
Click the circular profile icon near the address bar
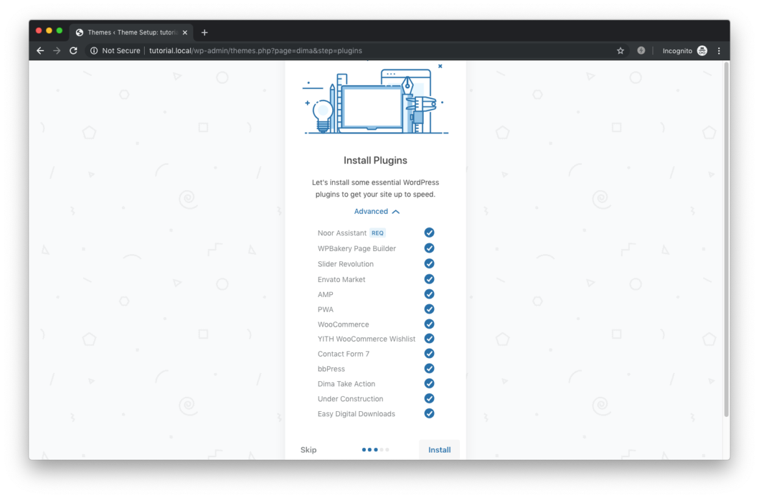coord(641,50)
